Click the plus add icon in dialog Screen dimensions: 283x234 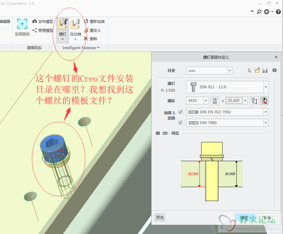click(x=275, y=70)
